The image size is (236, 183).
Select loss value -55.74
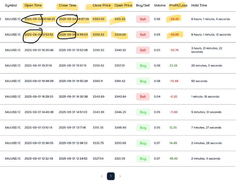tap(174, 50)
